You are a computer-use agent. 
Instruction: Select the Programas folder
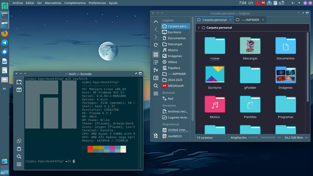point(286,107)
